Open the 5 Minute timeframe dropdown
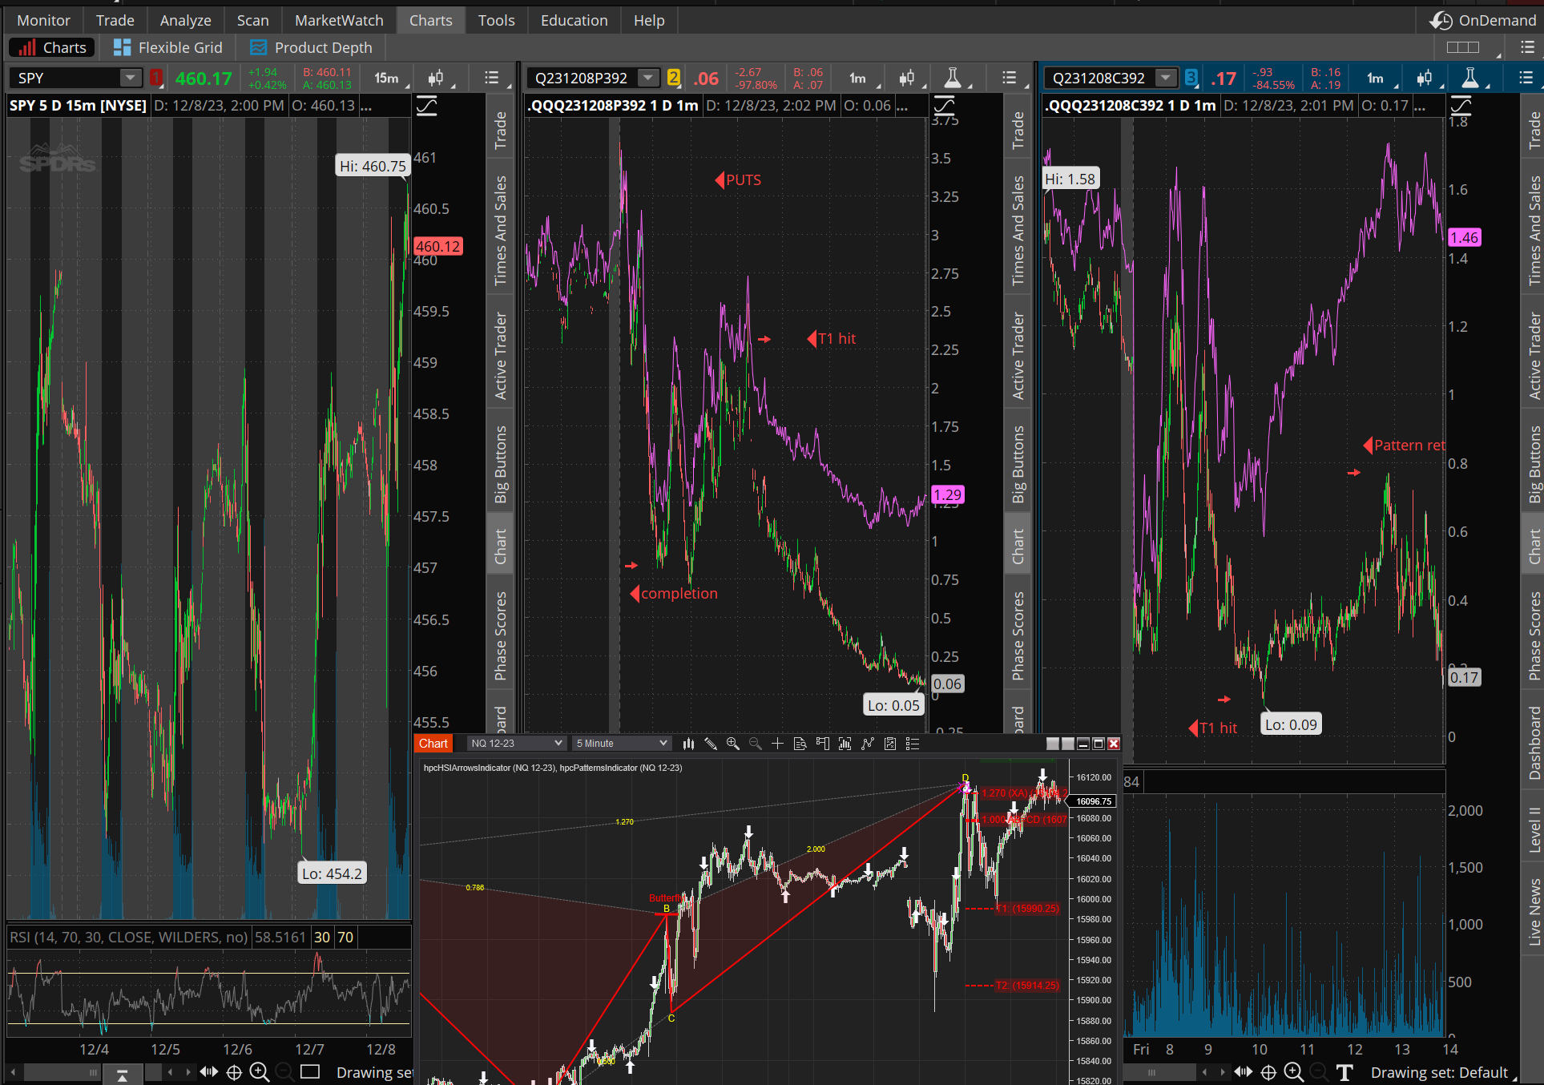Screen dimensions: 1544x1085 [621, 744]
